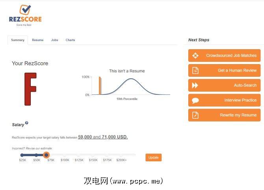Screen dimensions: 264x190
Task: Click the bell curve distribution chart
Action: point(131,87)
